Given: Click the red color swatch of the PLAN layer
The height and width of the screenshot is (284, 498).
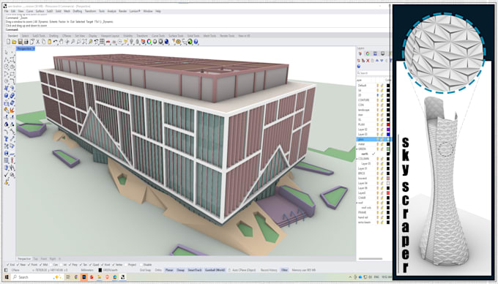Looking at the screenshot, I should click(x=388, y=124).
